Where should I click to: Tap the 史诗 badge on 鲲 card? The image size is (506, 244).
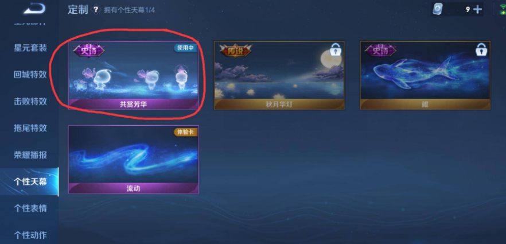tap(380, 51)
